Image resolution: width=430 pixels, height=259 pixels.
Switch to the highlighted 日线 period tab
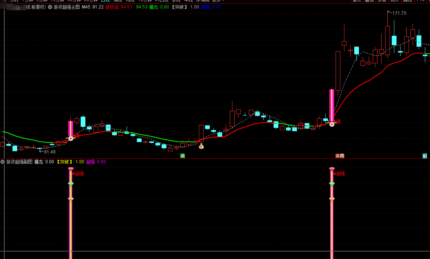[x=105, y=1]
